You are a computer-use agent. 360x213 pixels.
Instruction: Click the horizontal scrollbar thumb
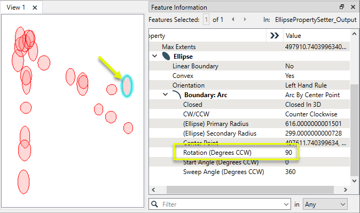pos(250,190)
